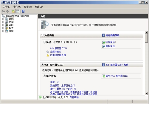Click the warning icon next to 应用程序服务器
This screenshot has height=115, width=149.
point(48,55)
